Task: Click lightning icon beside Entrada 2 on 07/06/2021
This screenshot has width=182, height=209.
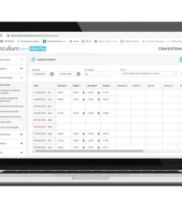Action: point(99,134)
